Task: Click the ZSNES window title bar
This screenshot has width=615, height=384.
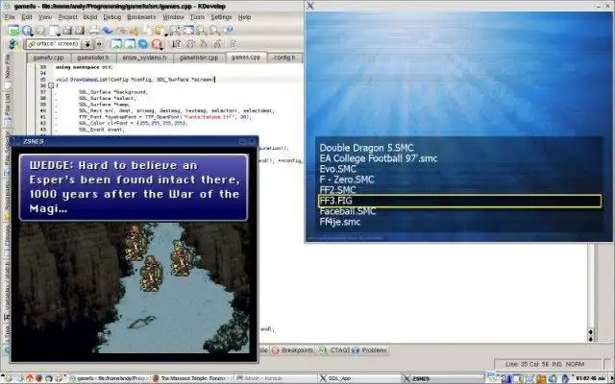Action: tap(134, 141)
